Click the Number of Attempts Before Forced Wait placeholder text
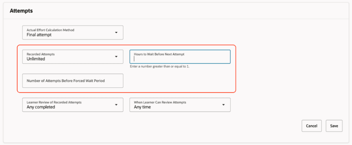This screenshot has height=145, width=352. coord(66,81)
